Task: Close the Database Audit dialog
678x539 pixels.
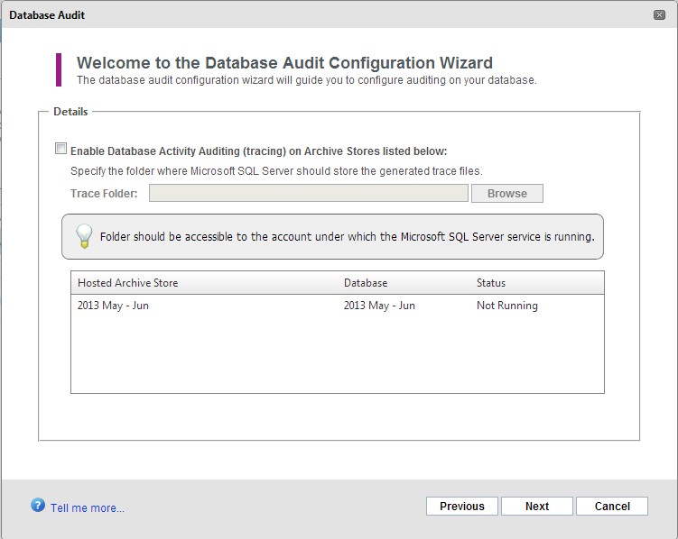Action: coord(659,15)
